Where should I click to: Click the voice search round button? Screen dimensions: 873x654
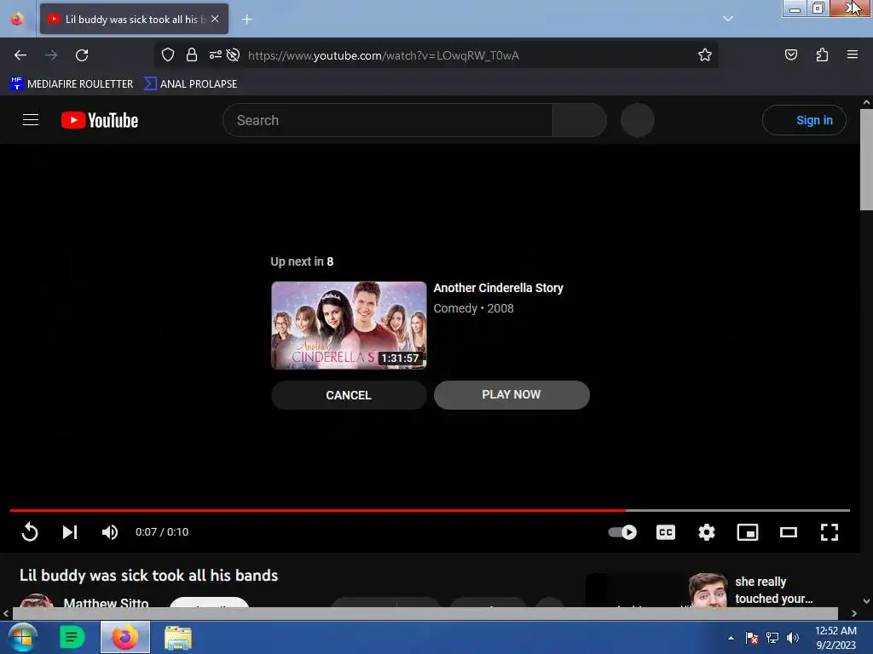pos(638,120)
